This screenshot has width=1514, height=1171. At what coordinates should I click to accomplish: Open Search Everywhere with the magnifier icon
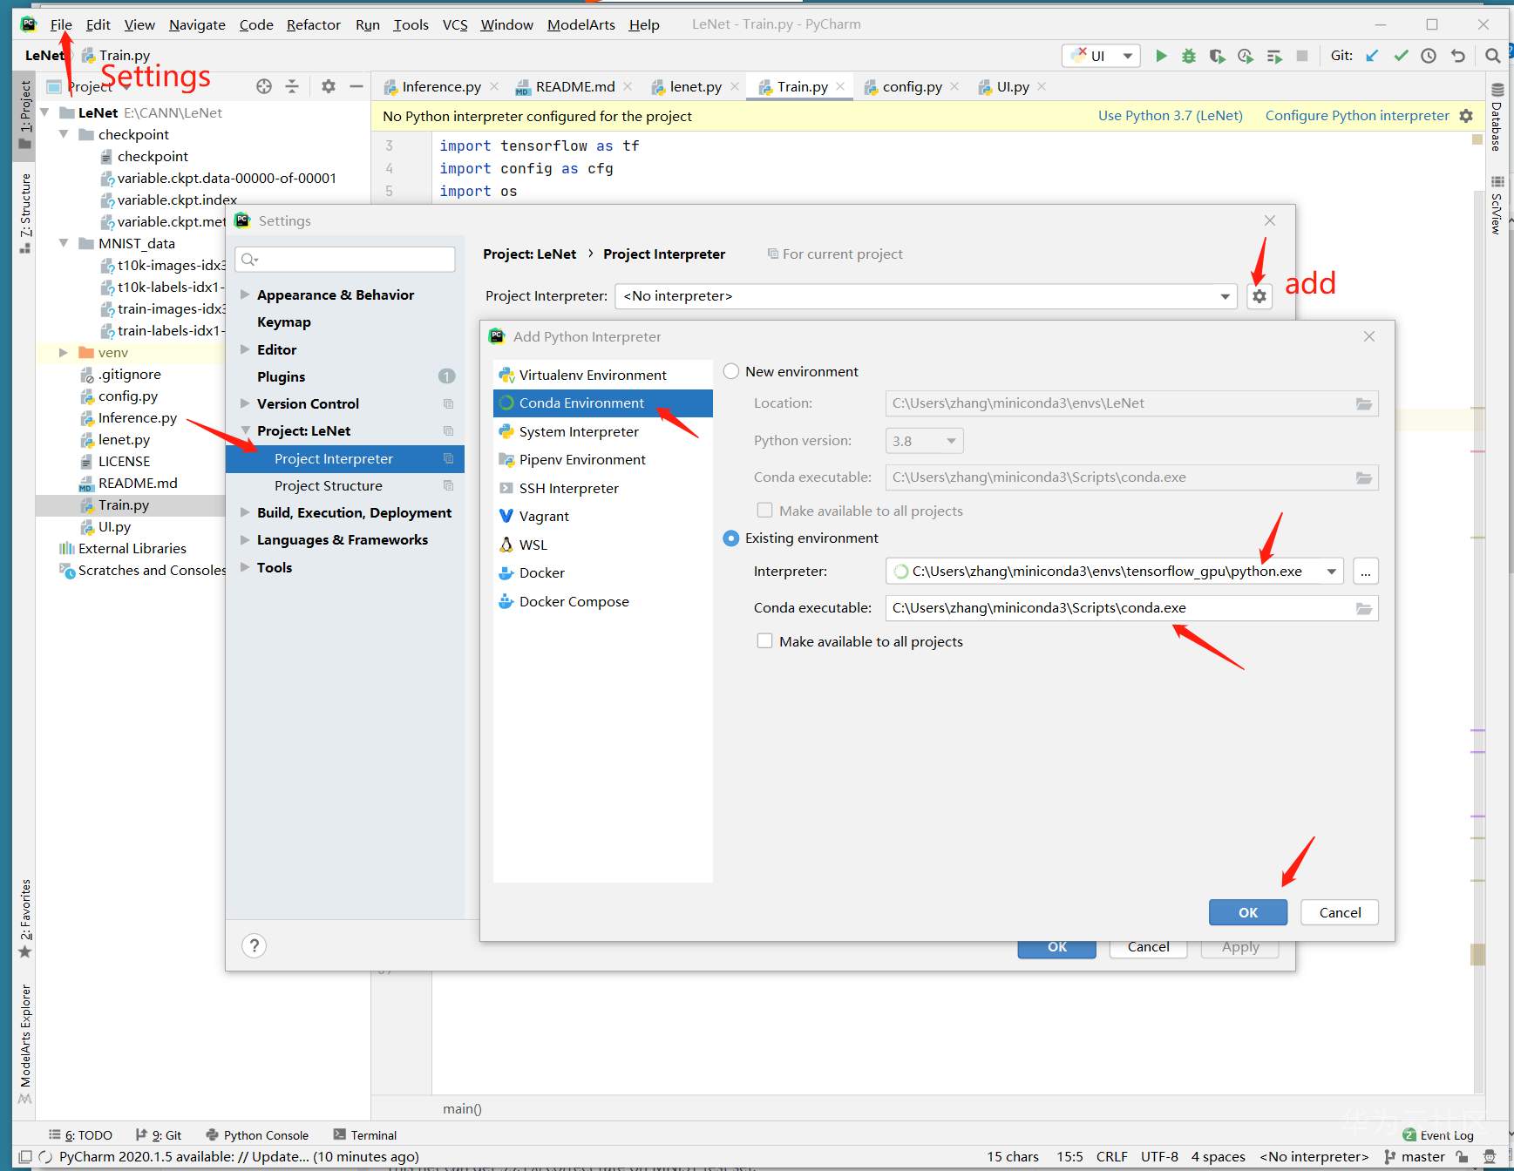coord(1492,56)
